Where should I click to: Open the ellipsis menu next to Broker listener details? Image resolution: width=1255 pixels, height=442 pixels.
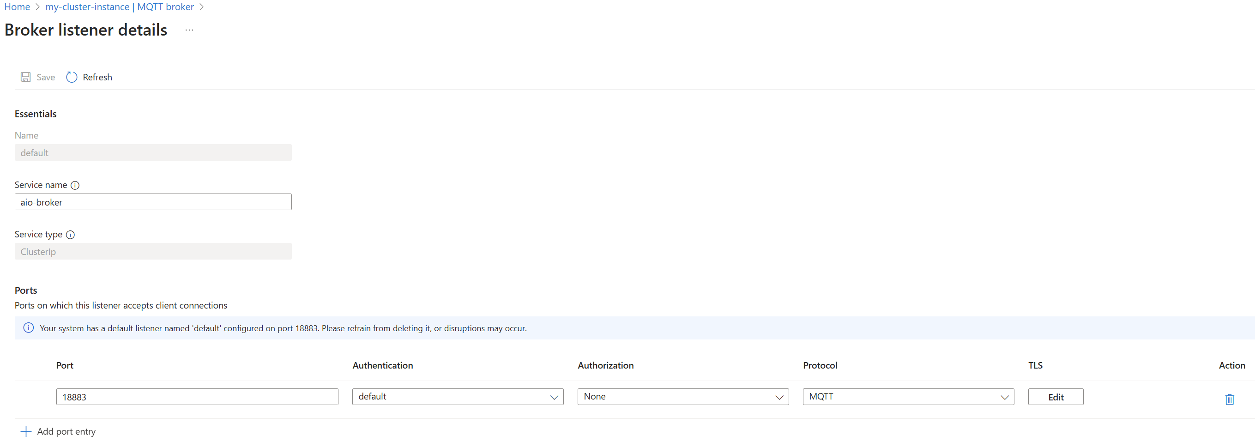coord(189,30)
